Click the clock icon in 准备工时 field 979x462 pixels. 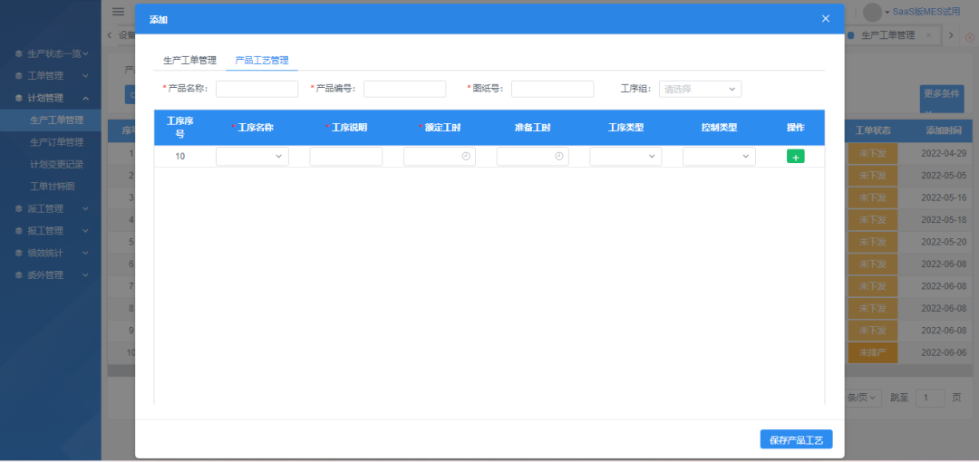(x=558, y=156)
